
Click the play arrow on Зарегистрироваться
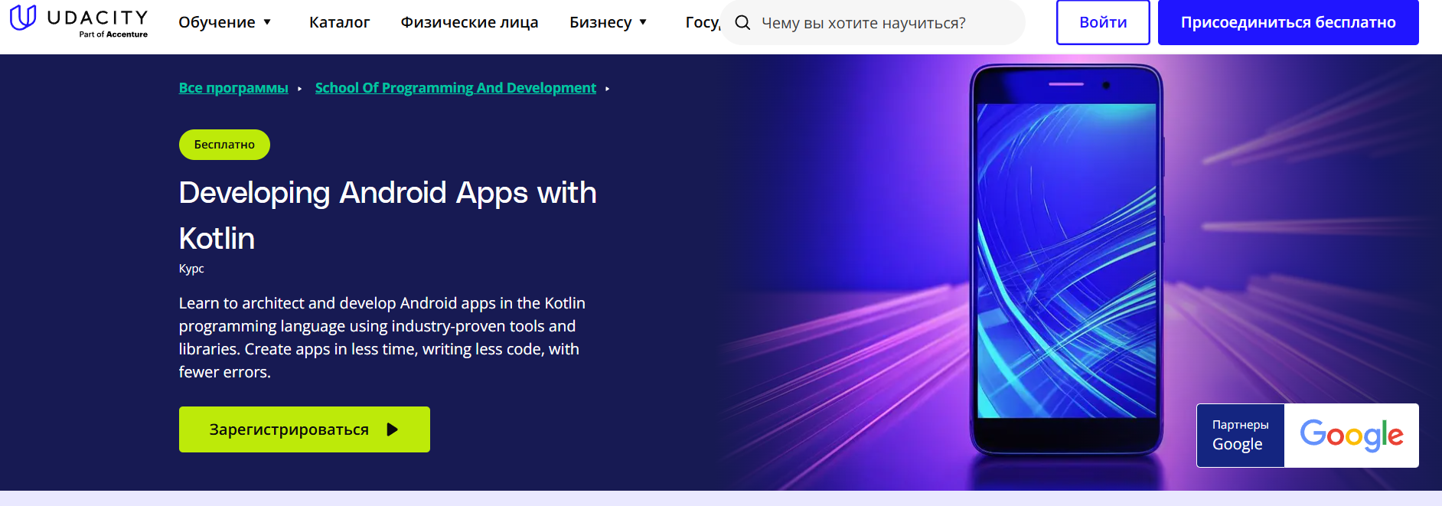point(393,429)
